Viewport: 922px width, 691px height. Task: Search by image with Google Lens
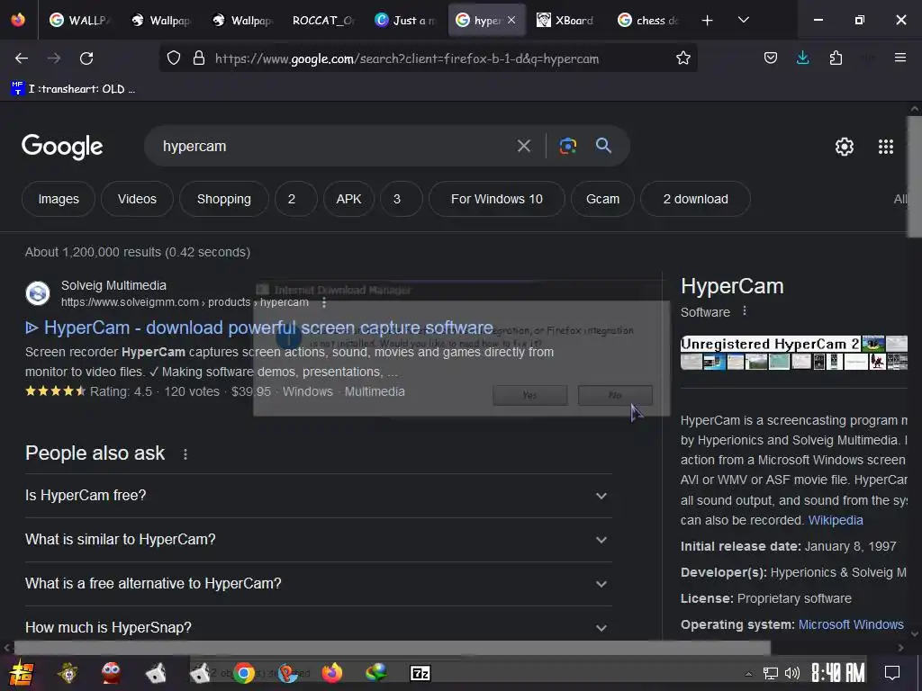pos(567,146)
